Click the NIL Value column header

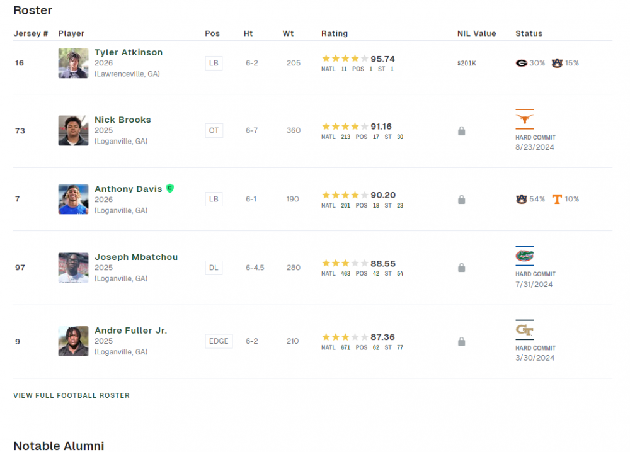click(476, 33)
